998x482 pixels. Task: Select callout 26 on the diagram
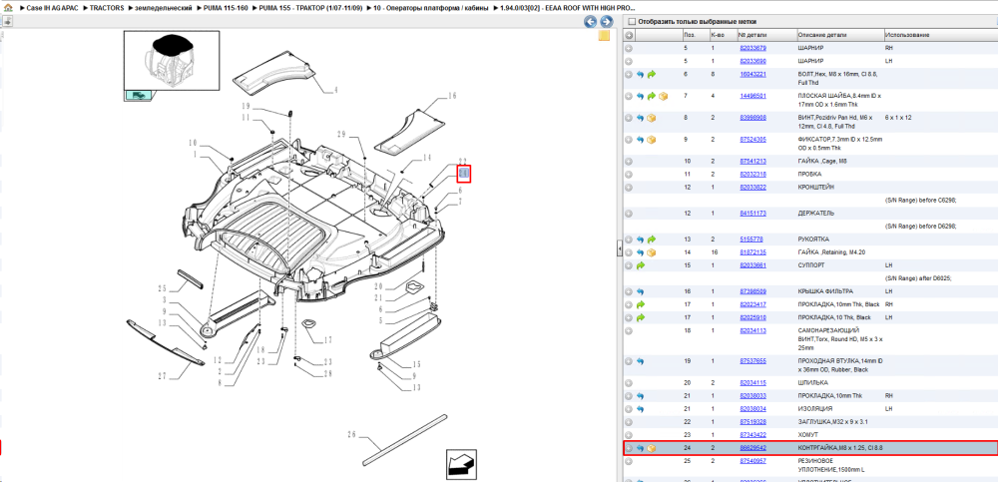point(350,435)
